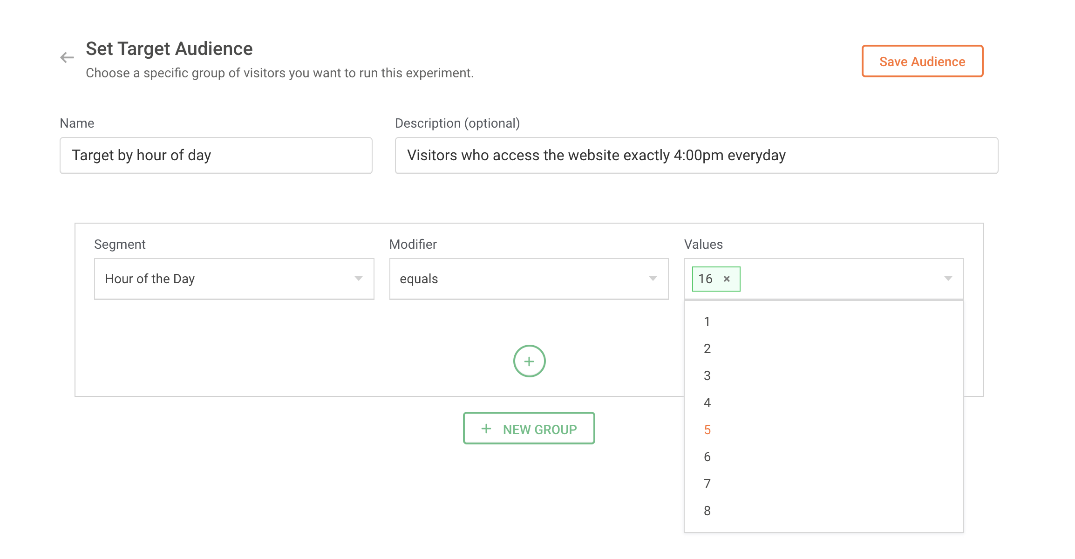Click the back arrow icon
Viewport: 1075px width, 559px height.
[x=67, y=57]
